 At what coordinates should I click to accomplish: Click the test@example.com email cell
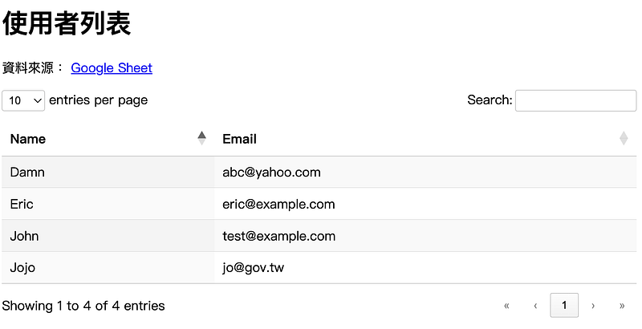[x=425, y=236]
